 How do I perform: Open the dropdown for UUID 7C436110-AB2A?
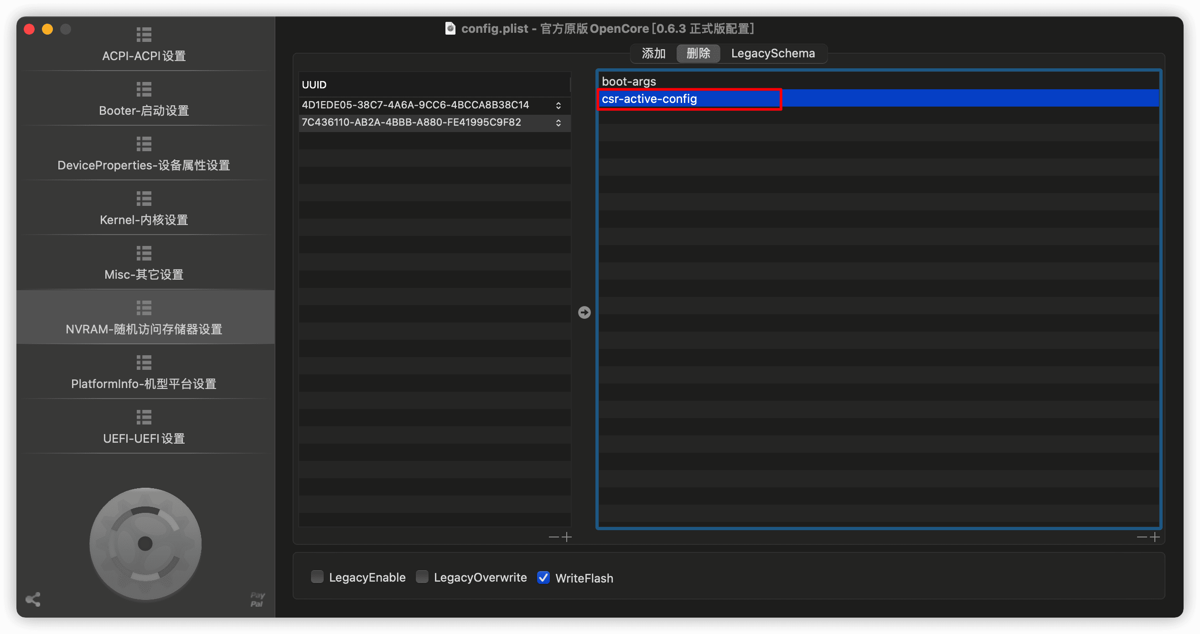pos(558,123)
